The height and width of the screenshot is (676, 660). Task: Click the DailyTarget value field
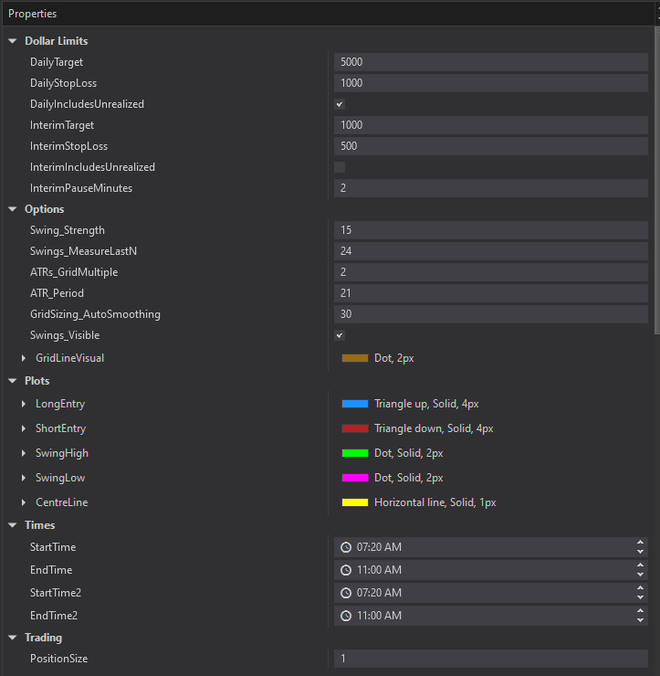tap(491, 62)
